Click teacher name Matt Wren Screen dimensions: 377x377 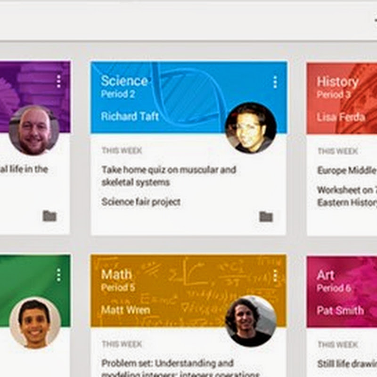pyautogui.click(x=125, y=310)
